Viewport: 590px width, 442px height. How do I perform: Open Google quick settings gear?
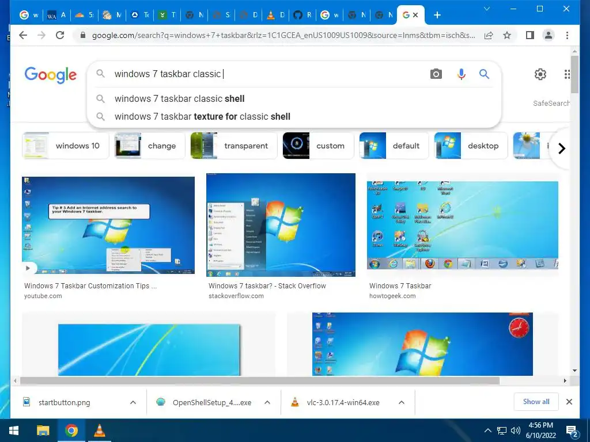(540, 74)
